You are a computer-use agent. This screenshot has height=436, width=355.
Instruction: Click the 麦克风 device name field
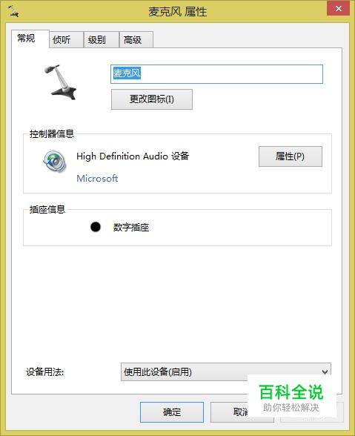tap(216, 74)
